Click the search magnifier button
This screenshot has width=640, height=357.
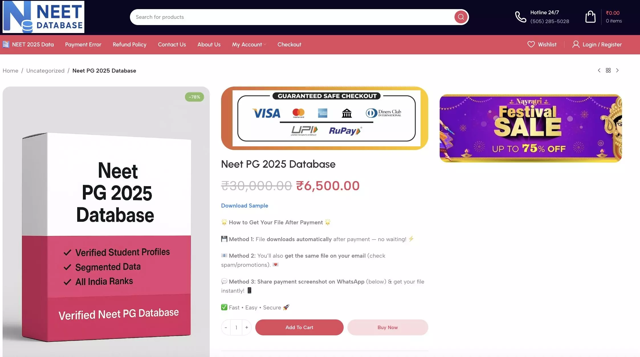click(x=461, y=17)
